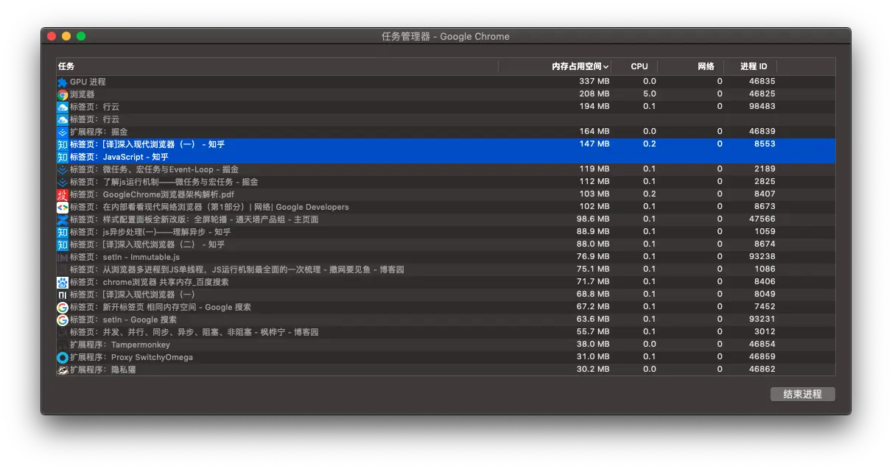Select 并发、并行、同步、异步 博客园 row text
Screen dimensions: 892x469
pyautogui.click(x=194, y=332)
